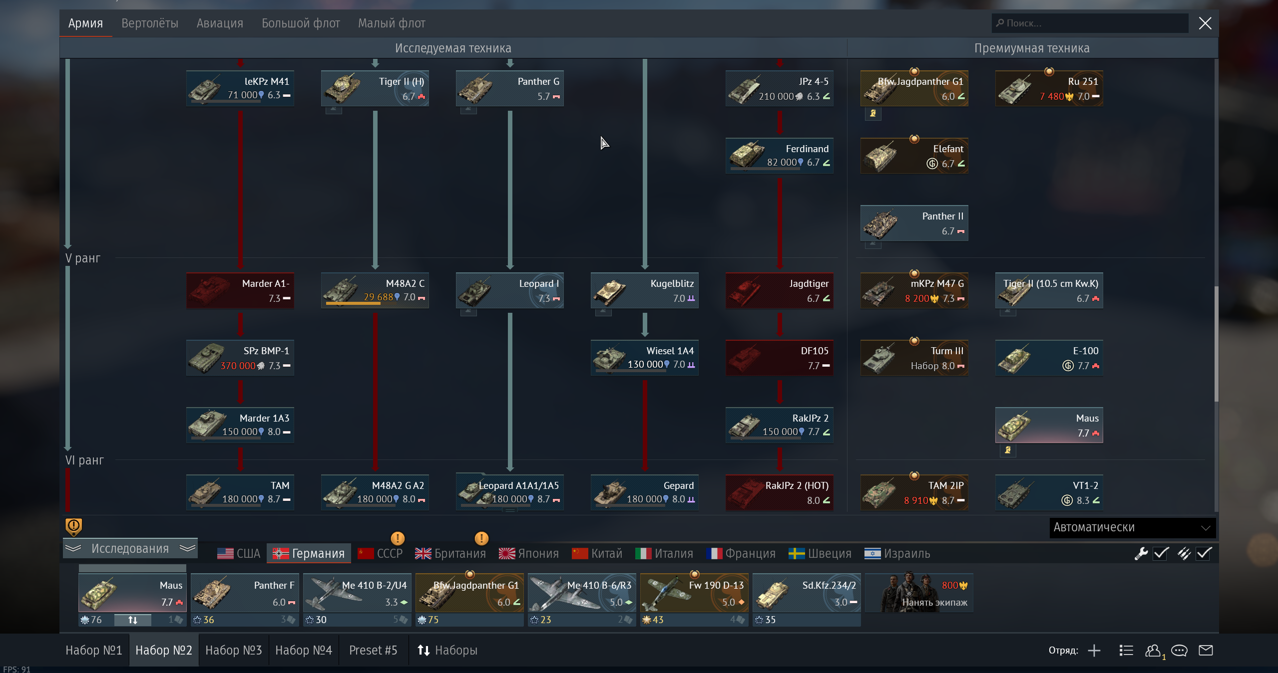Viewport: 1278px width, 673px height.
Task: Open the contacts/friends icon
Action: click(x=1153, y=651)
